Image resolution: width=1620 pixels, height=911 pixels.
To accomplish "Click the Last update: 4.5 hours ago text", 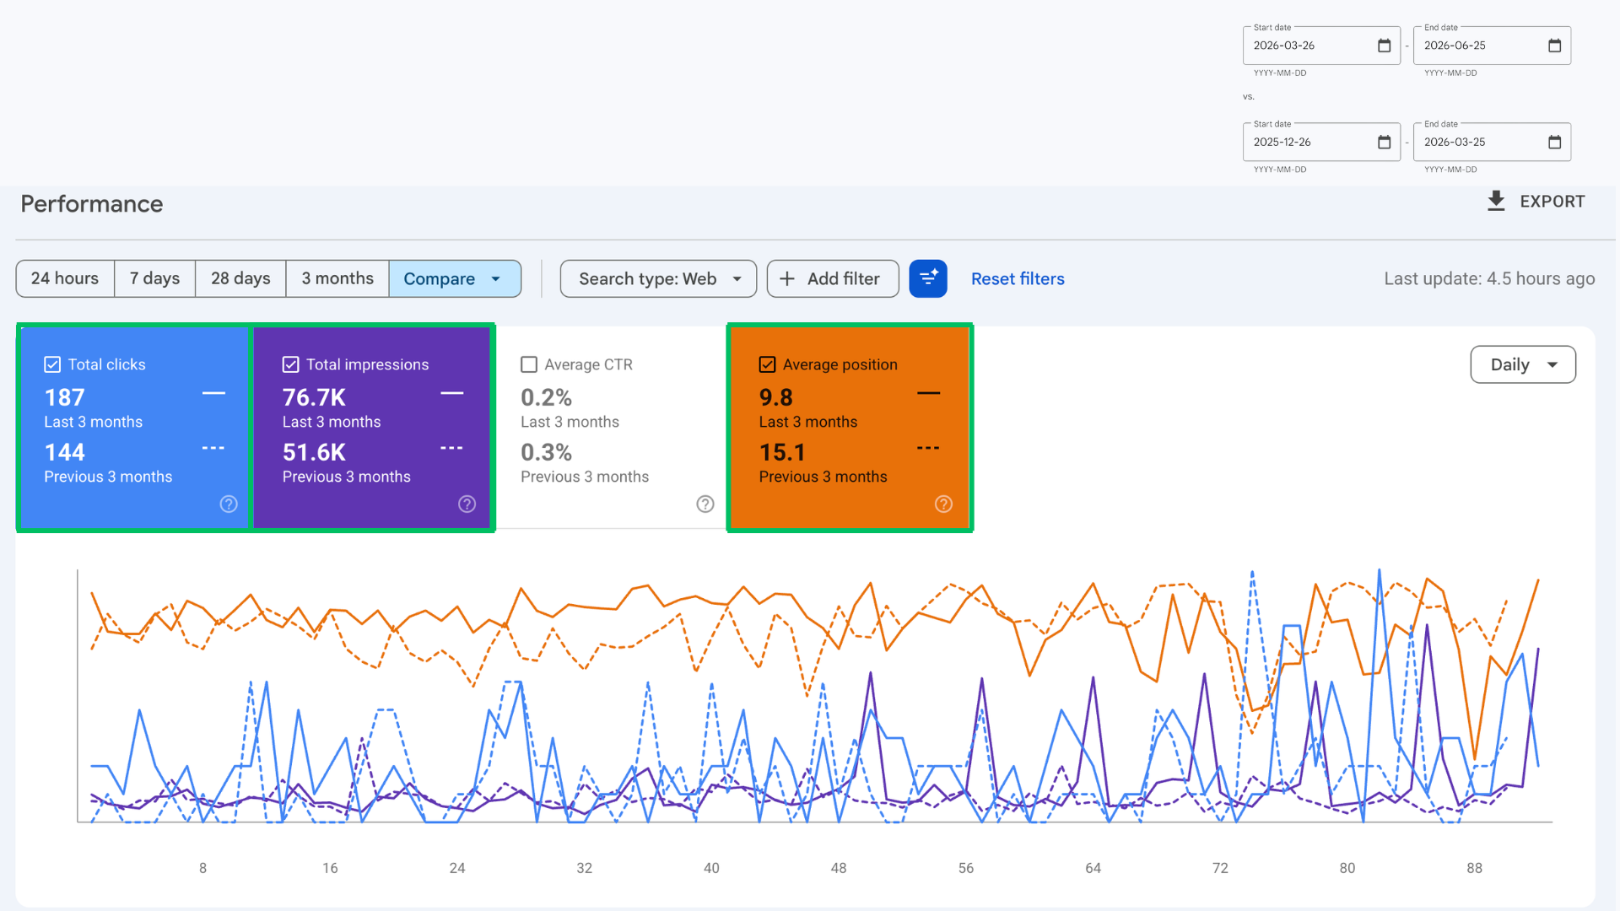I will (1489, 278).
